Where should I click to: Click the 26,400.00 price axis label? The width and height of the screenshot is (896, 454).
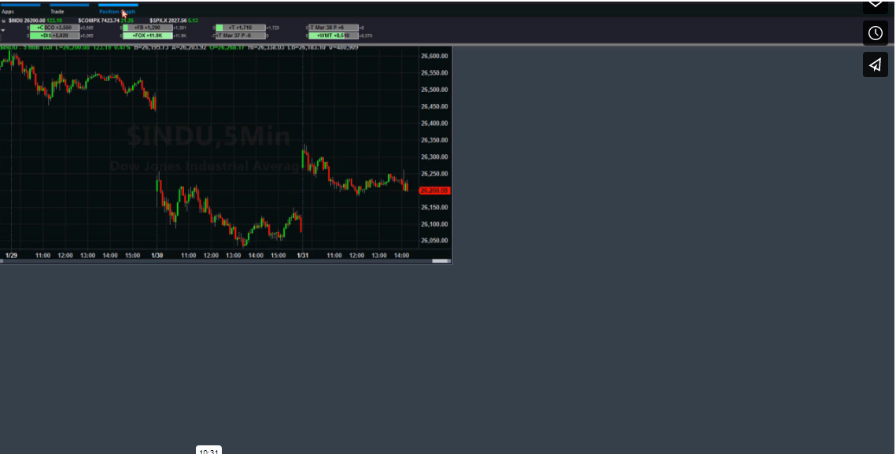[x=436, y=123]
